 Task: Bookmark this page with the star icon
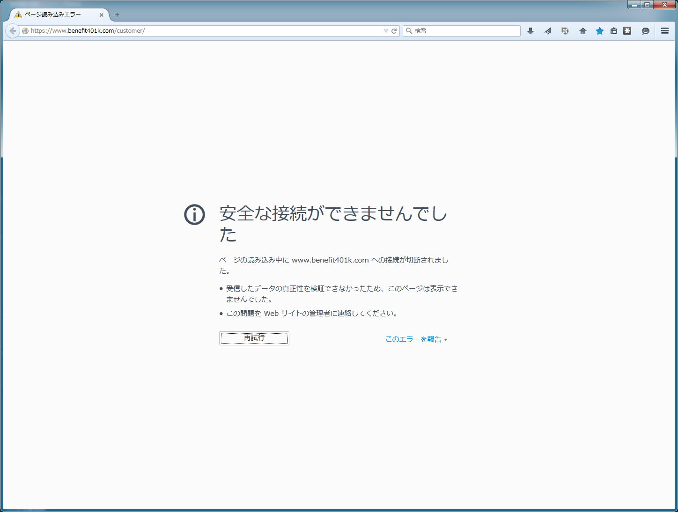tap(599, 31)
